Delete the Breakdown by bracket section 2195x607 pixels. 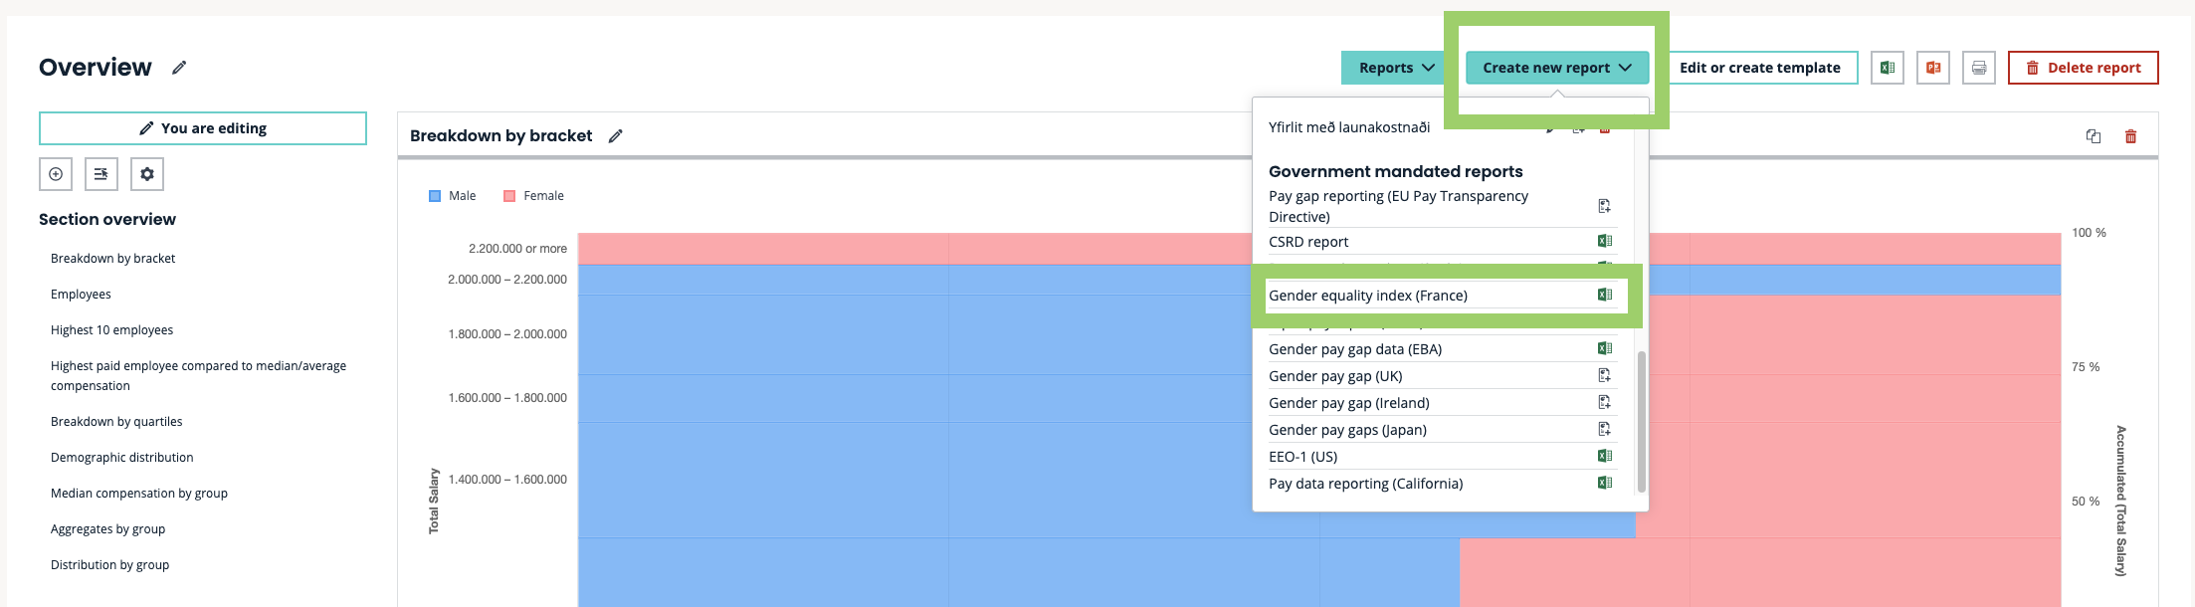tap(2130, 136)
